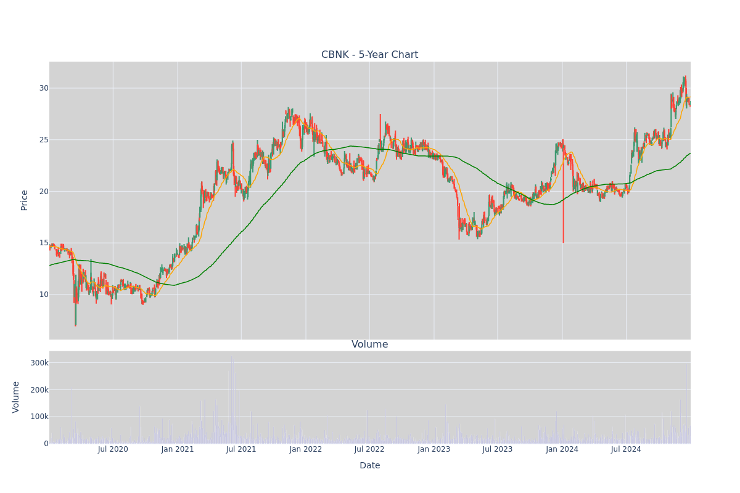The width and height of the screenshot is (740, 493).
Task: Select the Jan 2021 date tick
Action: [x=178, y=449]
